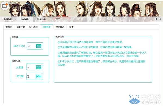Switch to the 副本按键 tab
The width and height of the screenshot is (163, 106).
(21, 27)
